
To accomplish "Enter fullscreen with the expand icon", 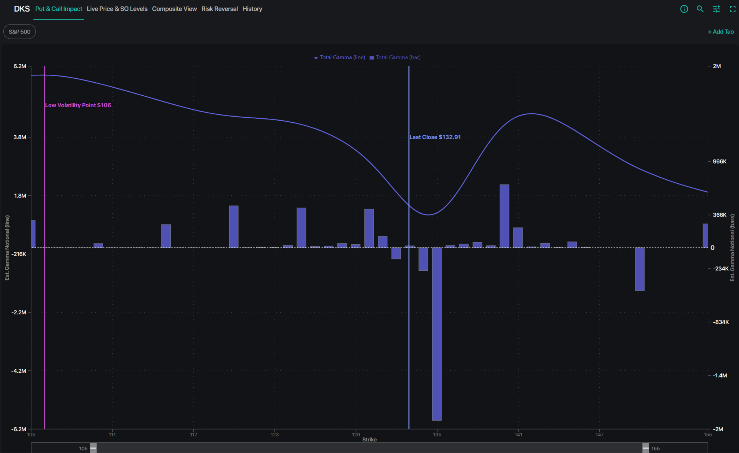I will click(x=733, y=9).
